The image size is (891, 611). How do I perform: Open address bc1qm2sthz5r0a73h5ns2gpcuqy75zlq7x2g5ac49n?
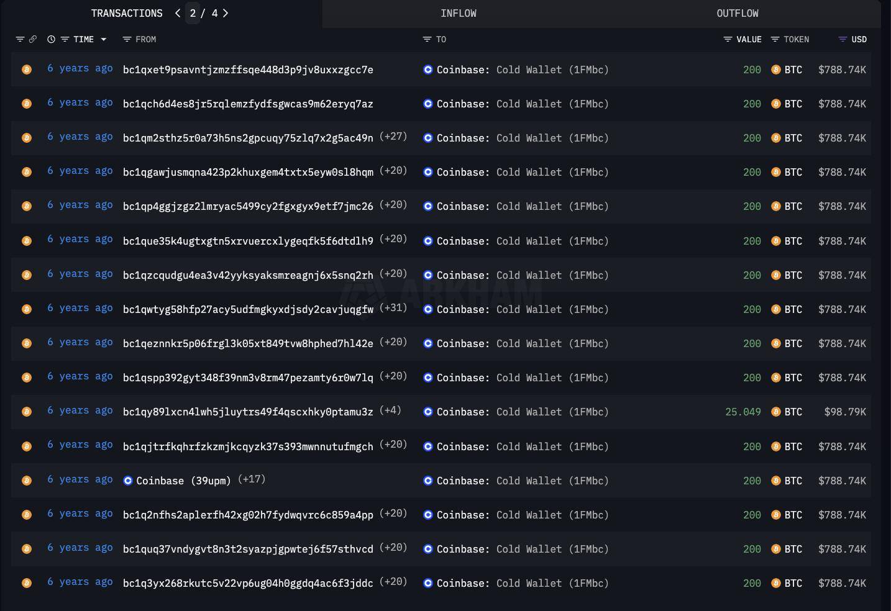pos(248,138)
